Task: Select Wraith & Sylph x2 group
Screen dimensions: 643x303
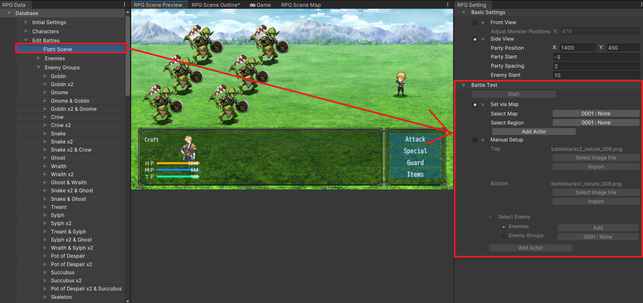Action: coord(72,248)
